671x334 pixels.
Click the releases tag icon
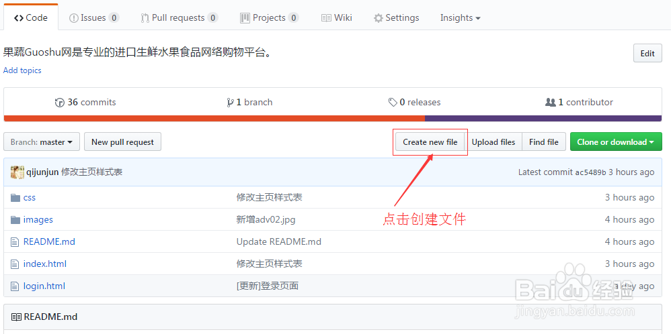[x=393, y=103]
